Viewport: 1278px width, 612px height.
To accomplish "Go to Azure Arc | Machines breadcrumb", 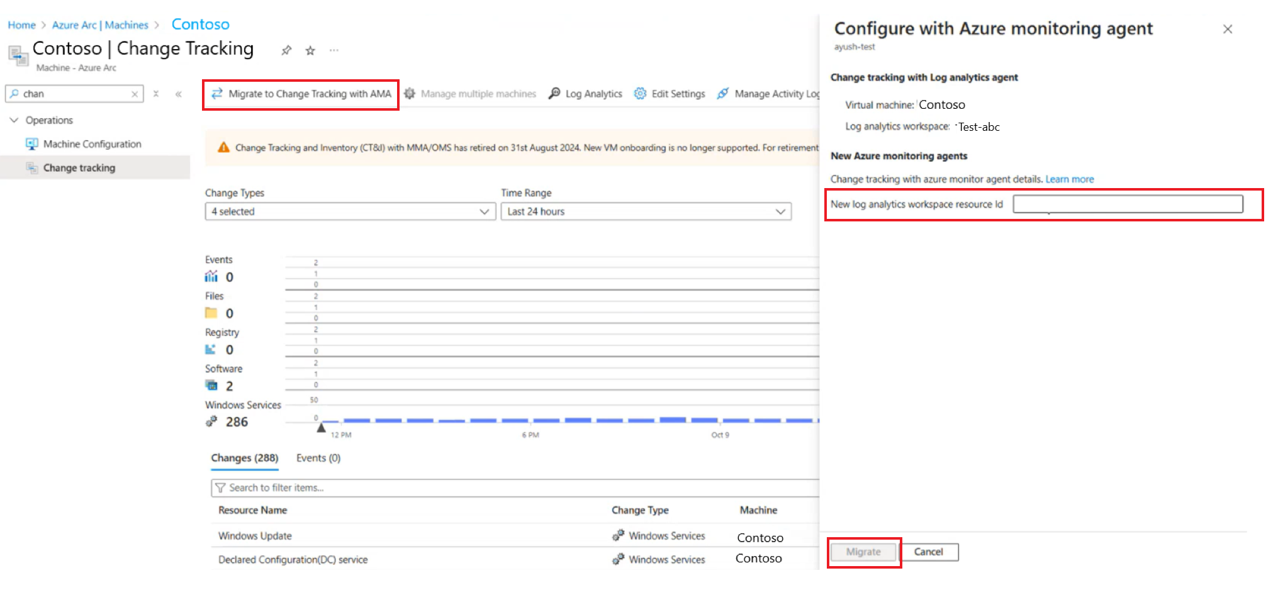I will click(100, 25).
